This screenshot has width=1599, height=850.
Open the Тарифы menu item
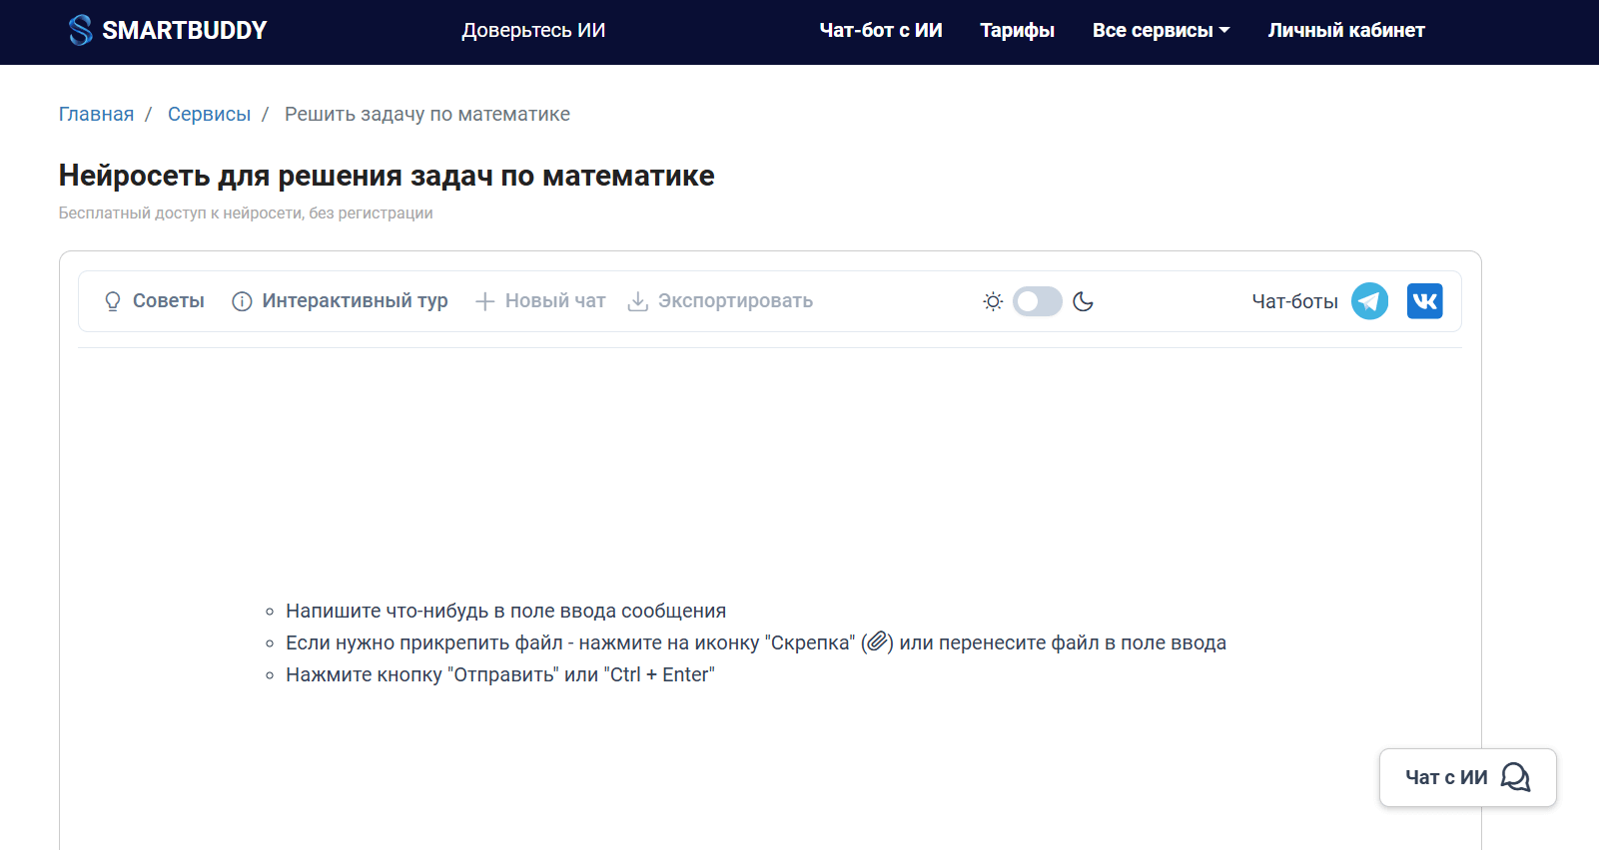(1017, 31)
